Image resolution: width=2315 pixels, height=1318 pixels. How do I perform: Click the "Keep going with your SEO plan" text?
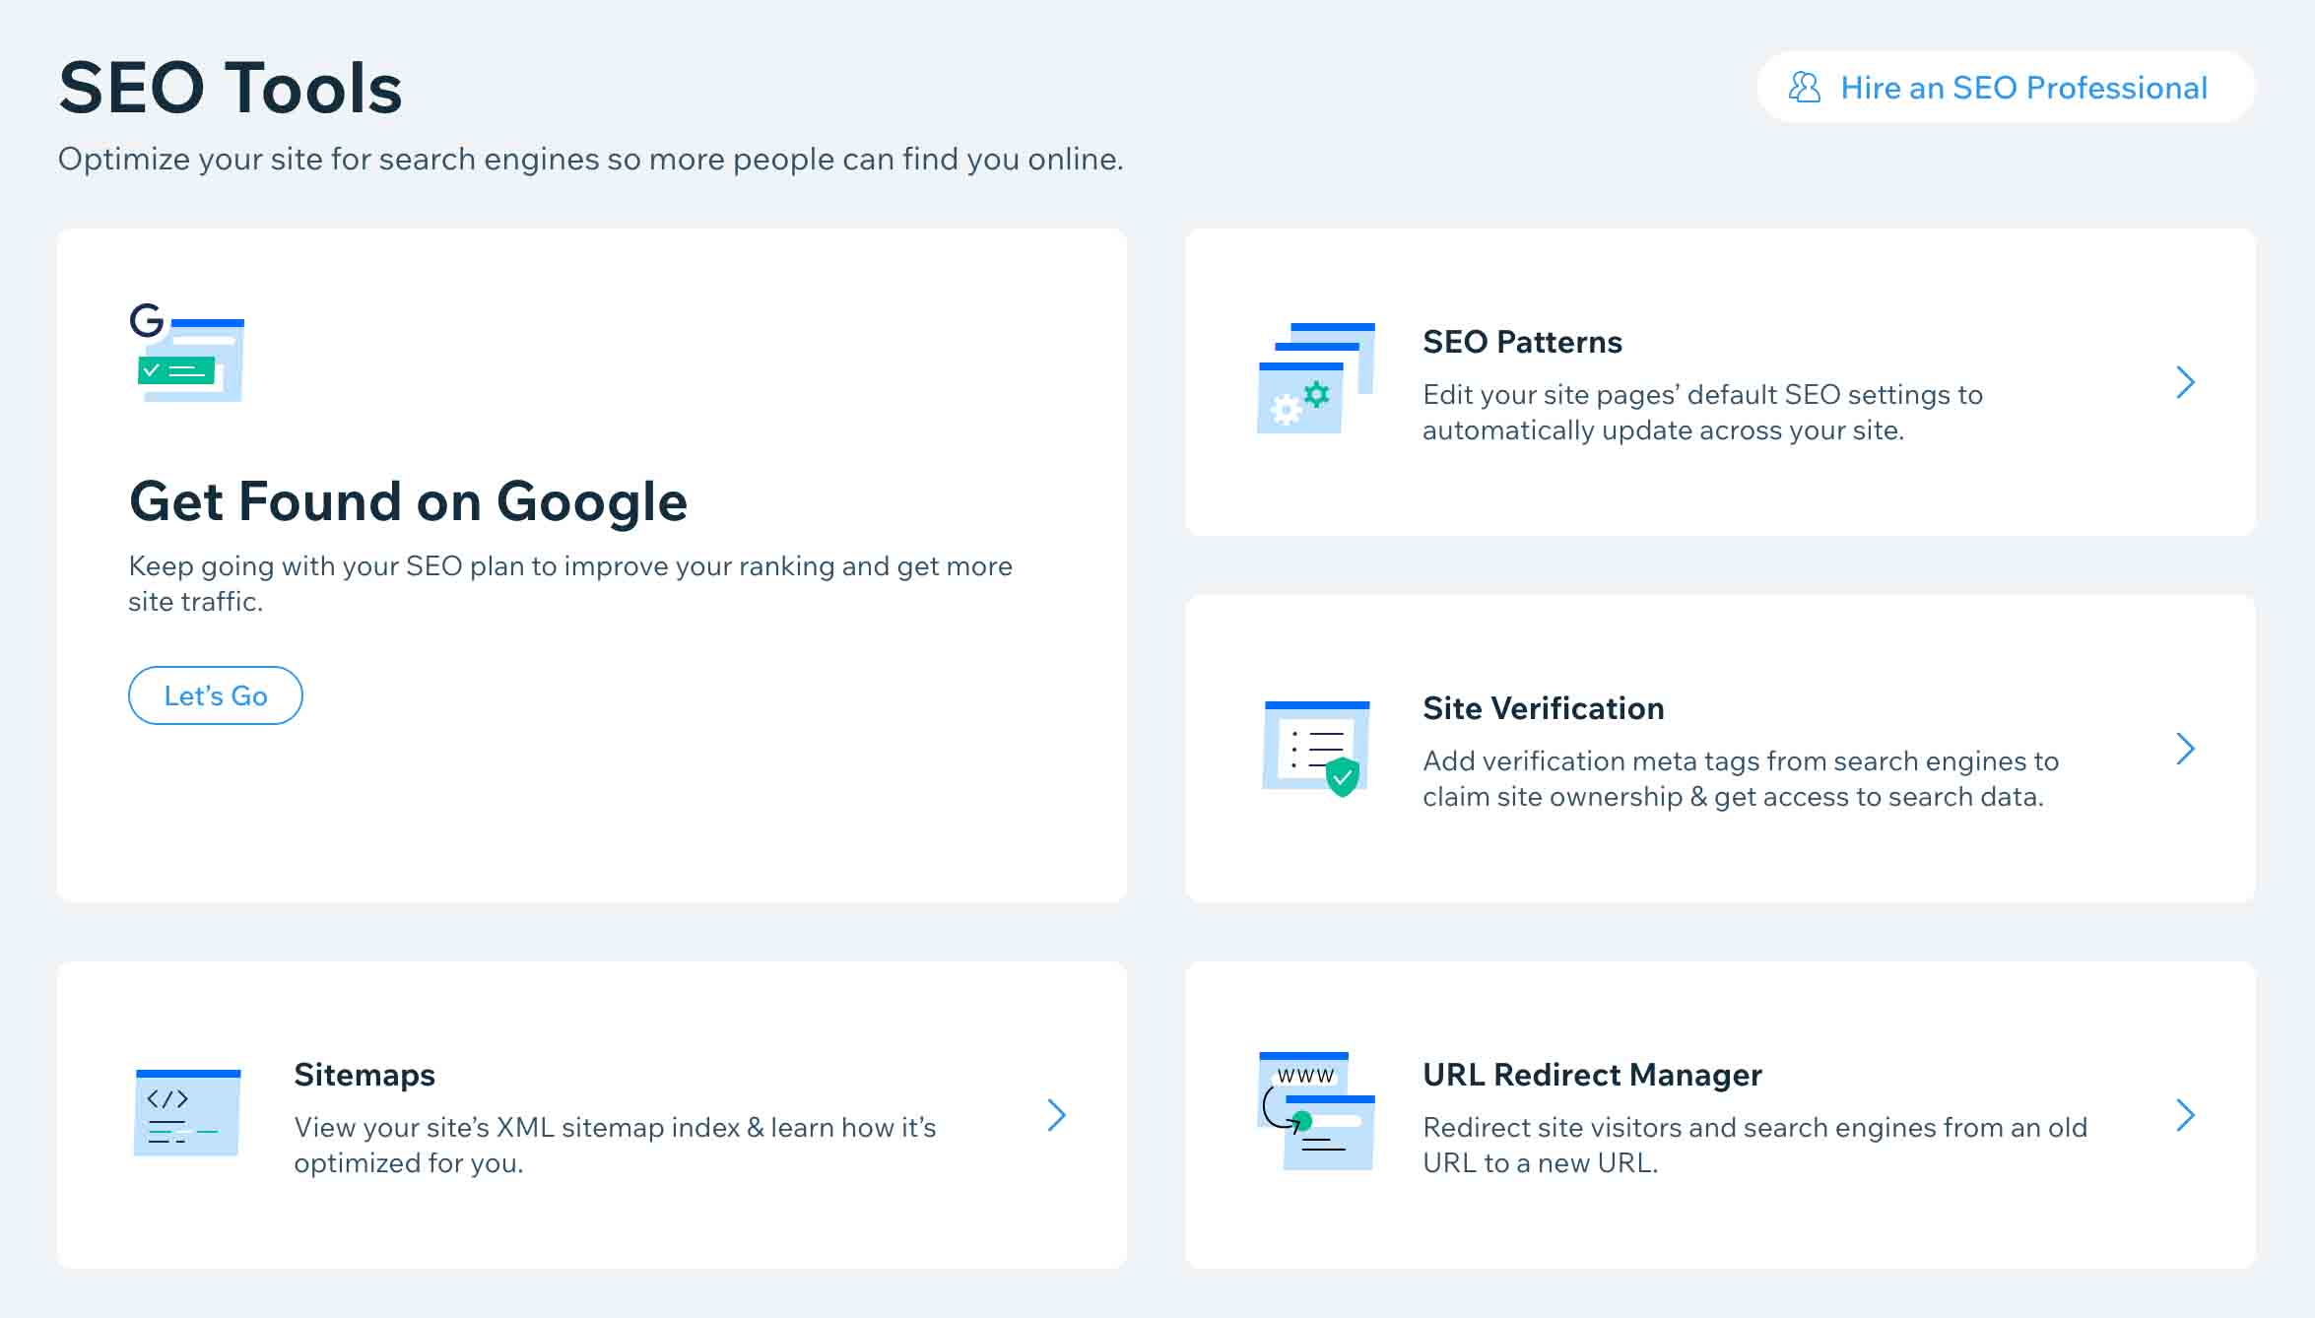(x=570, y=583)
